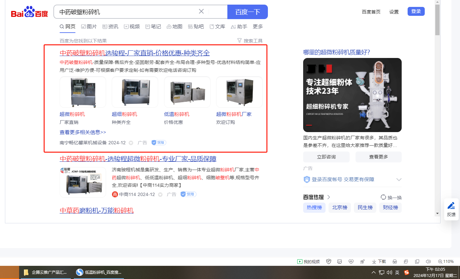Viewport: 460px width, 279px height.
Task: Click the picture icon in browser status bar
Action: click(x=340, y=262)
